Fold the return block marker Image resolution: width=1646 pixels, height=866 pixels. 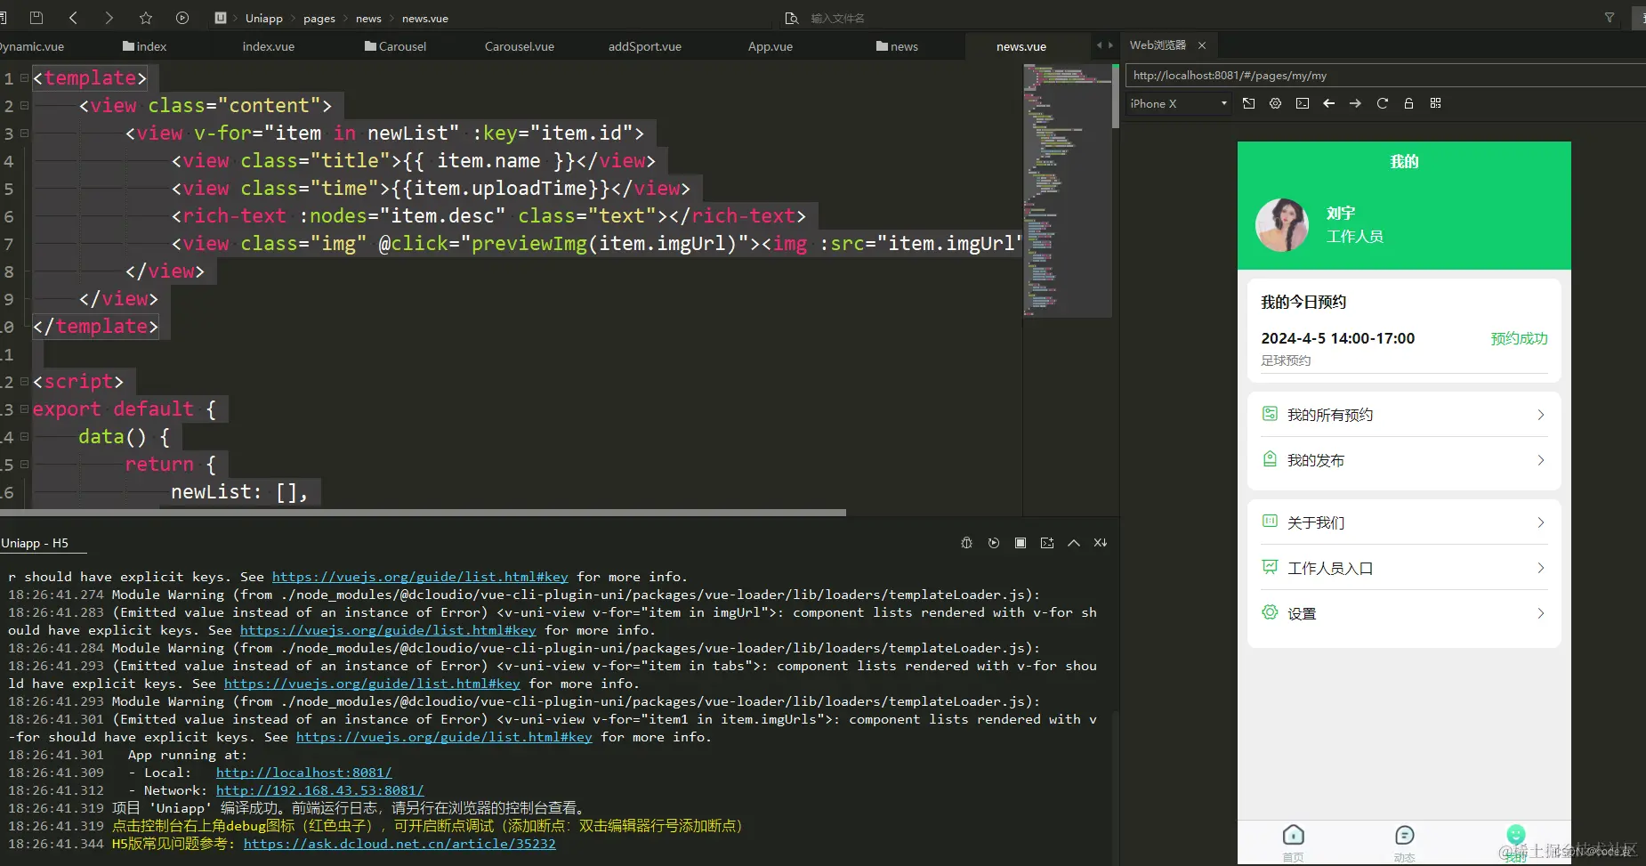point(24,465)
